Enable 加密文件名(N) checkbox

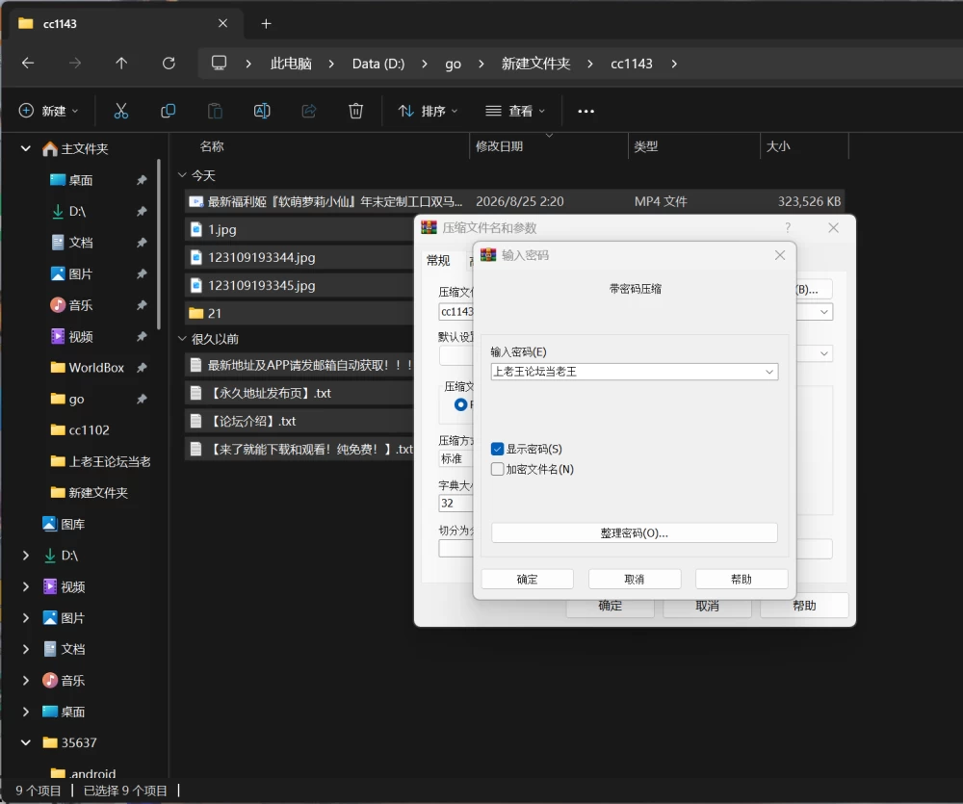click(498, 469)
